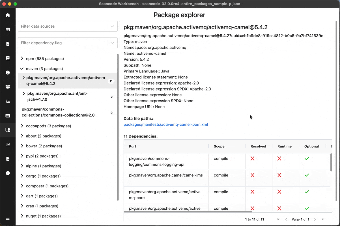Expand the pypi (2 packages) group
Viewport: 340px width, 226px height.
pos(22,156)
